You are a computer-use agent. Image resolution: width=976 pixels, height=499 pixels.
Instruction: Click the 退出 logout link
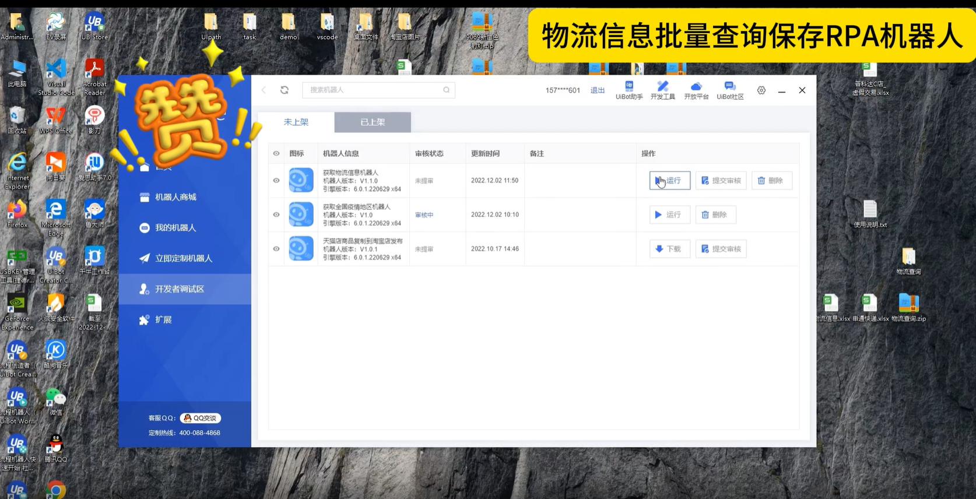pos(598,90)
